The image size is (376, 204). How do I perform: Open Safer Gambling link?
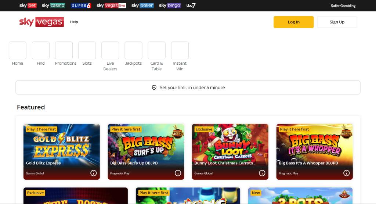tap(343, 6)
